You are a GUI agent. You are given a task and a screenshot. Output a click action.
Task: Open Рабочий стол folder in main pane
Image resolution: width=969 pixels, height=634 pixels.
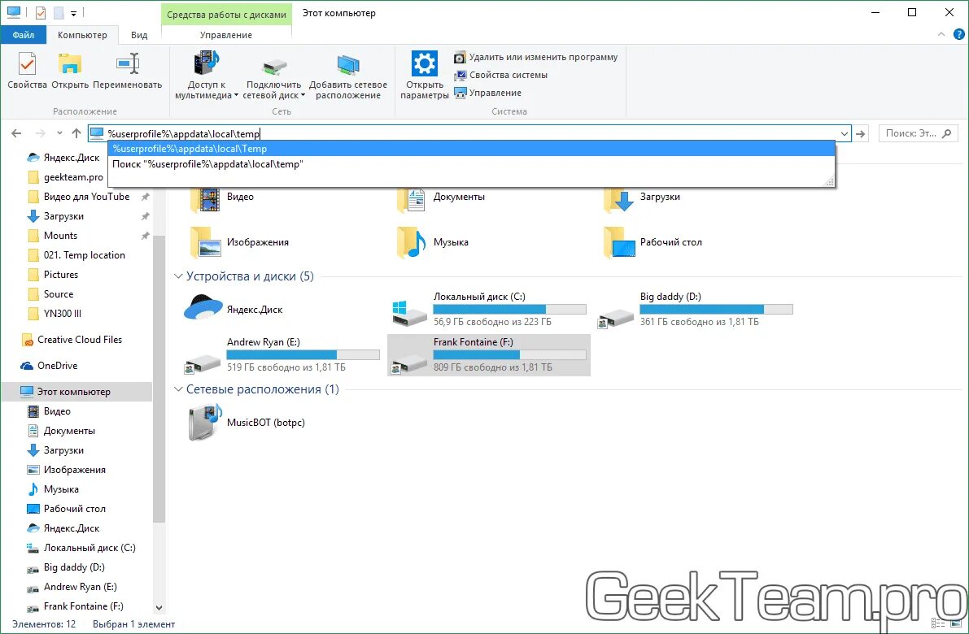click(x=653, y=242)
